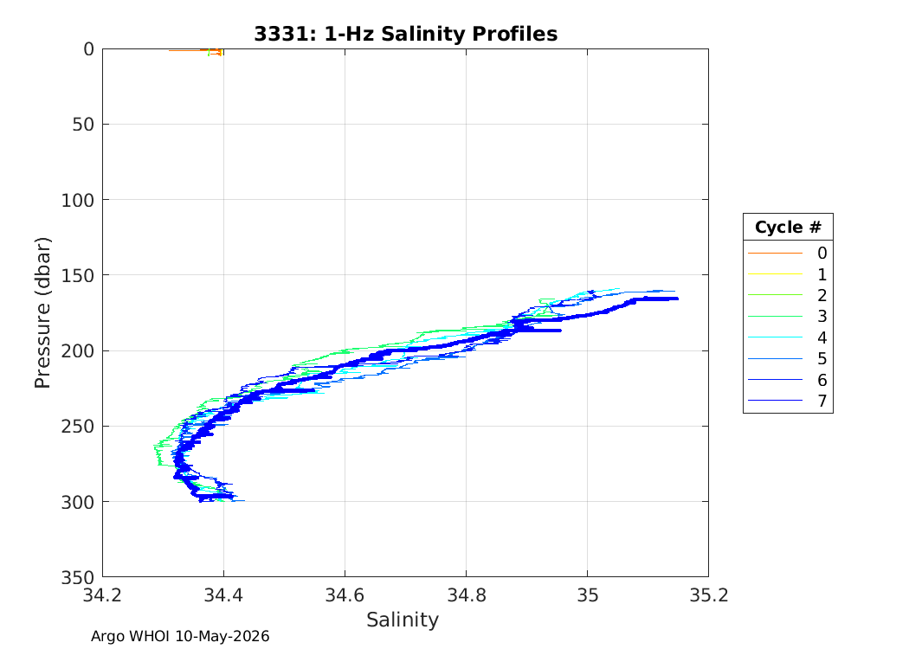
Task: Click the orange surface profile near 0 dbar
Action: pos(196,51)
